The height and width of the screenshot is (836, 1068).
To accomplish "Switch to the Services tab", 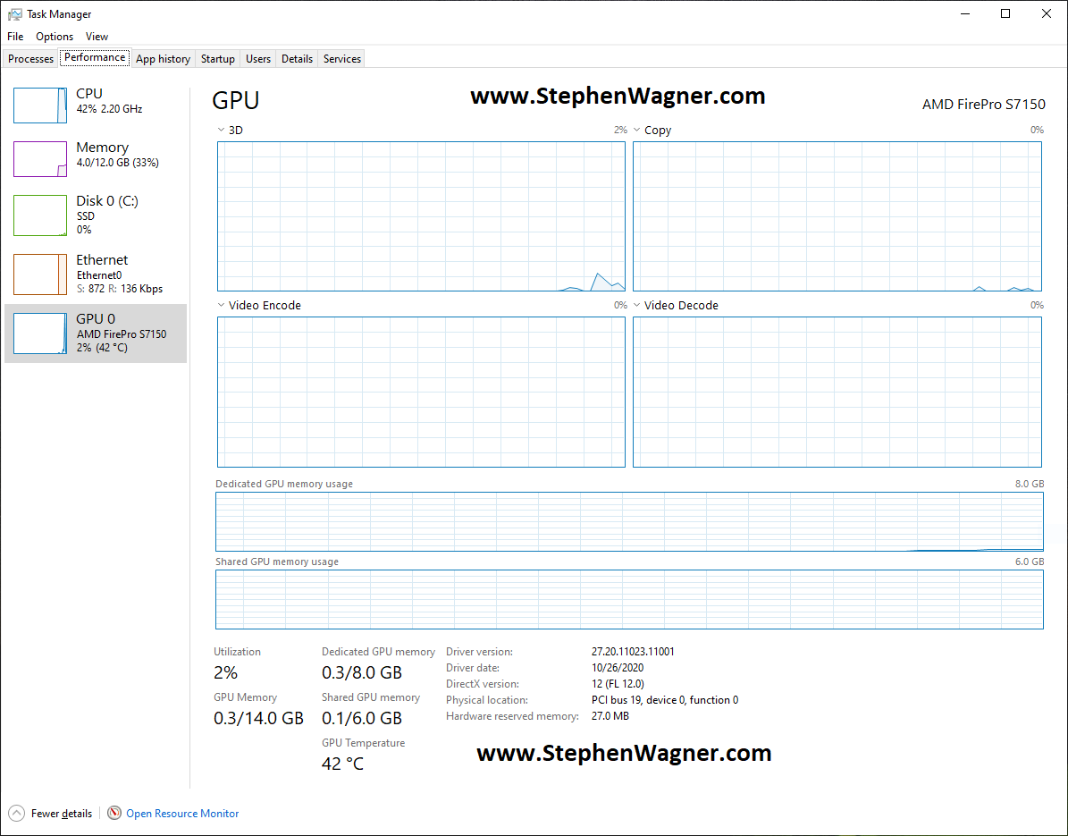I will 342,59.
